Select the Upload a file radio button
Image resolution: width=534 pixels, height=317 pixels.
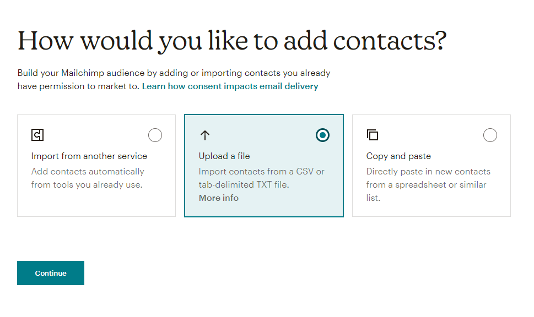point(322,135)
